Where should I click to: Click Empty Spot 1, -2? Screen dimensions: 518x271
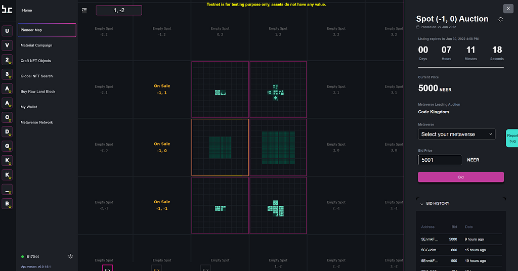click(278, 263)
